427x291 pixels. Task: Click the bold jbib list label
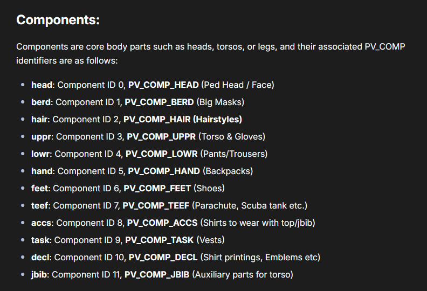[x=39, y=275]
